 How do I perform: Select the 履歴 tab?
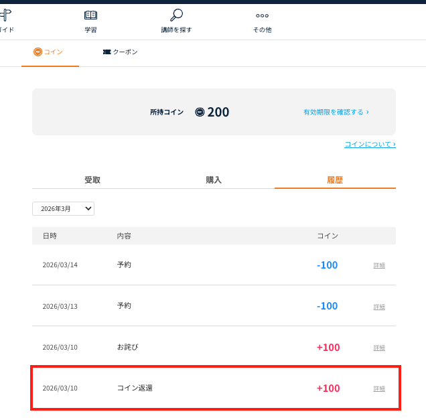coord(335,180)
